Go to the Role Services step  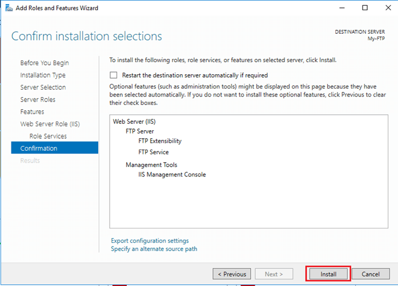click(48, 136)
